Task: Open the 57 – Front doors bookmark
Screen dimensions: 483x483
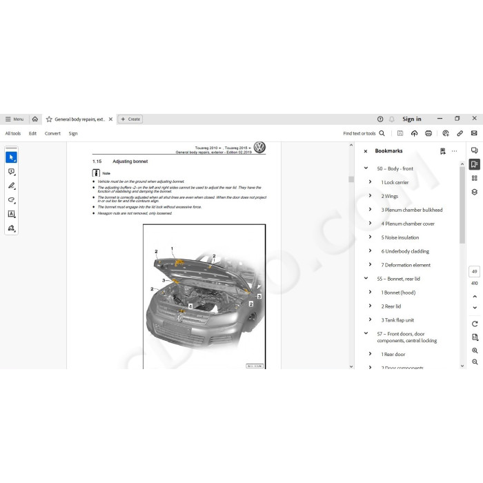Action: click(x=406, y=337)
